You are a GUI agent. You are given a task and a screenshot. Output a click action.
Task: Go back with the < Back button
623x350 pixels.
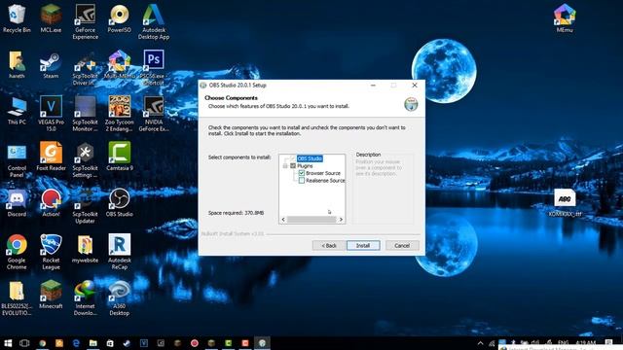tap(329, 246)
